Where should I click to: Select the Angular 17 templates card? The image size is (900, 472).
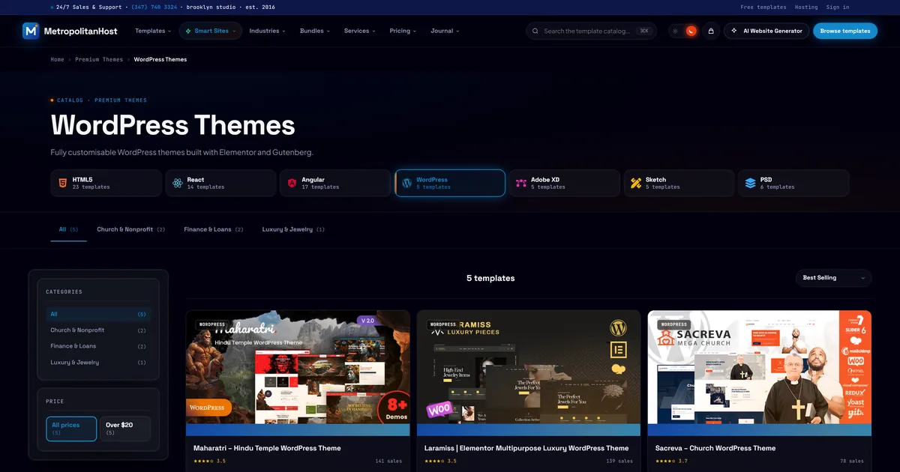(336, 183)
